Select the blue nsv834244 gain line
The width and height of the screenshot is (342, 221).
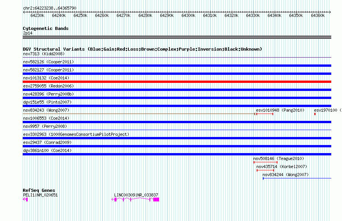click(x=297, y=178)
